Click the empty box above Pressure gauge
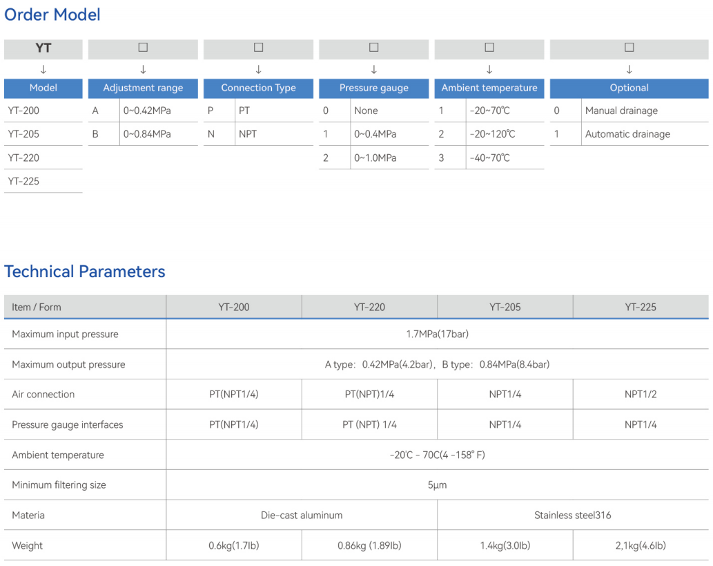The width and height of the screenshot is (713, 566). coord(373,48)
